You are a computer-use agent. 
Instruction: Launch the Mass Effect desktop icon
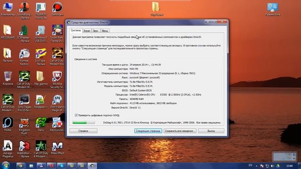tap(57, 147)
